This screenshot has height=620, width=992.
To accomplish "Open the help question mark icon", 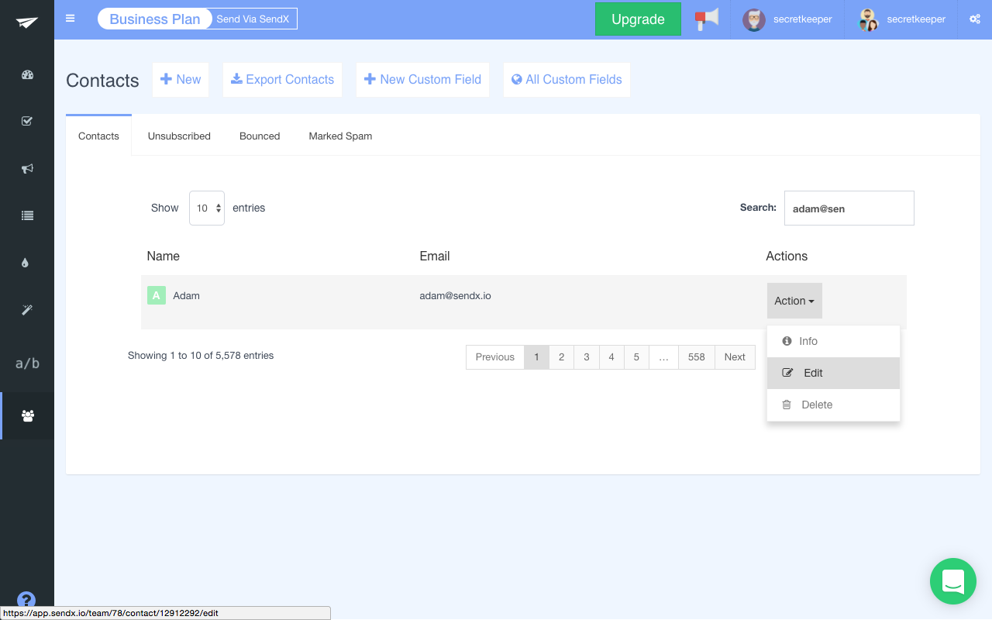I will coord(26,601).
